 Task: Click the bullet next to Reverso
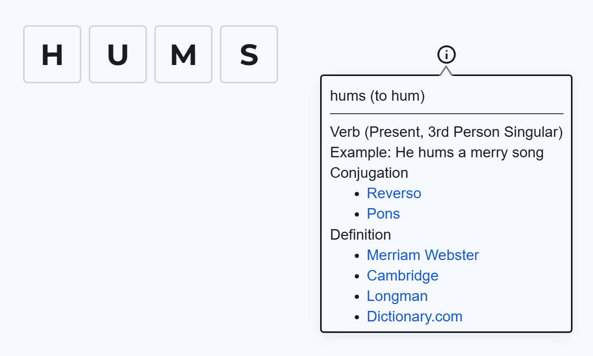[357, 193]
